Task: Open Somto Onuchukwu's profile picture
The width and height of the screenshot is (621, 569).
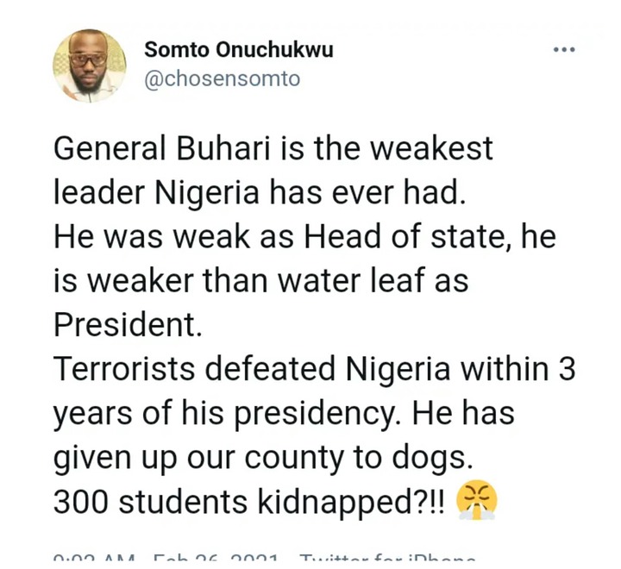Action: (90, 66)
